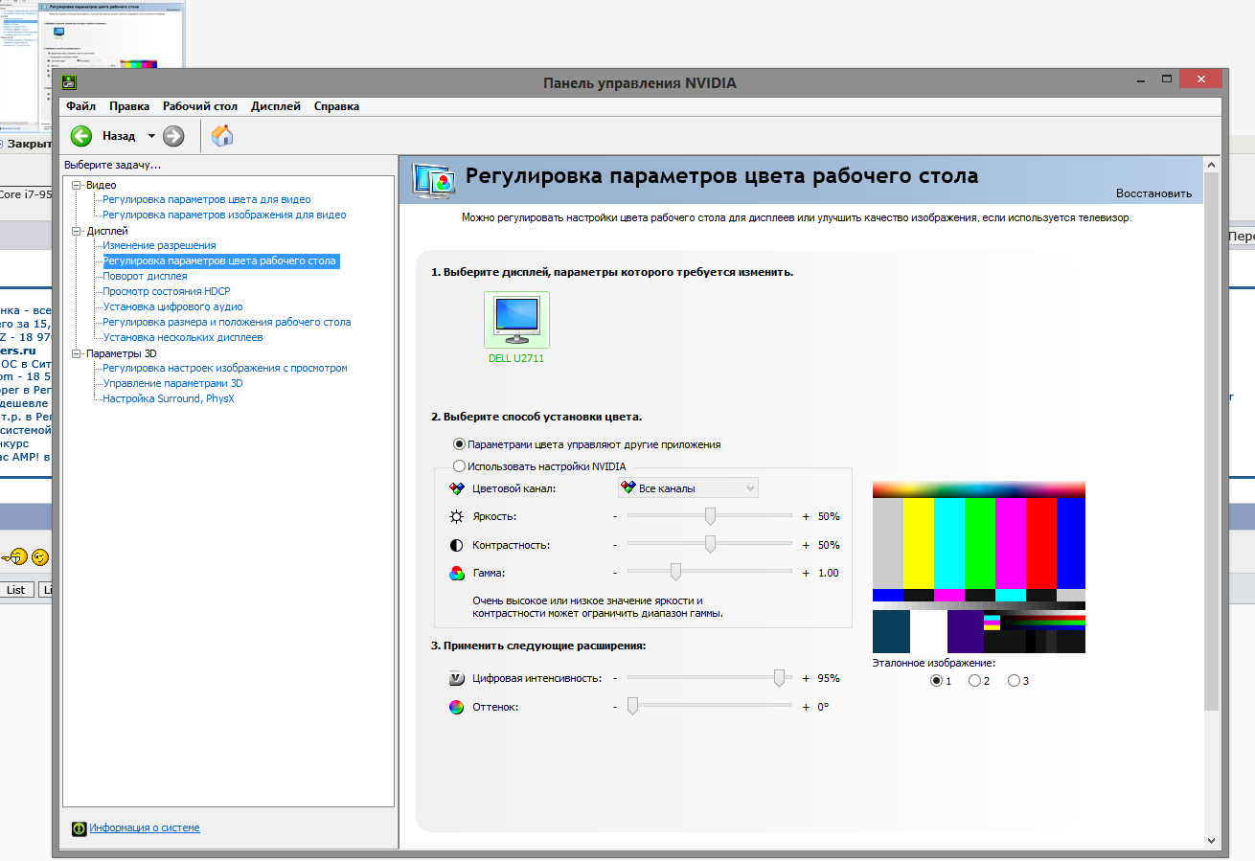Open 'Информация о системе' link

pos(145,827)
